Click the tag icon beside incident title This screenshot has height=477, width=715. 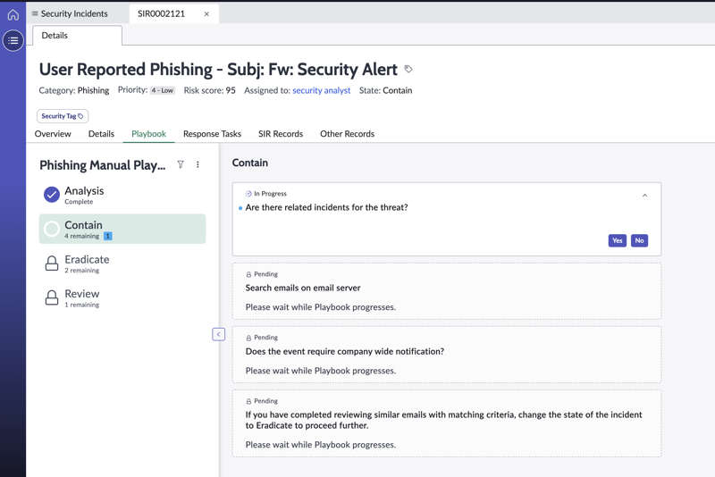[x=408, y=70]
